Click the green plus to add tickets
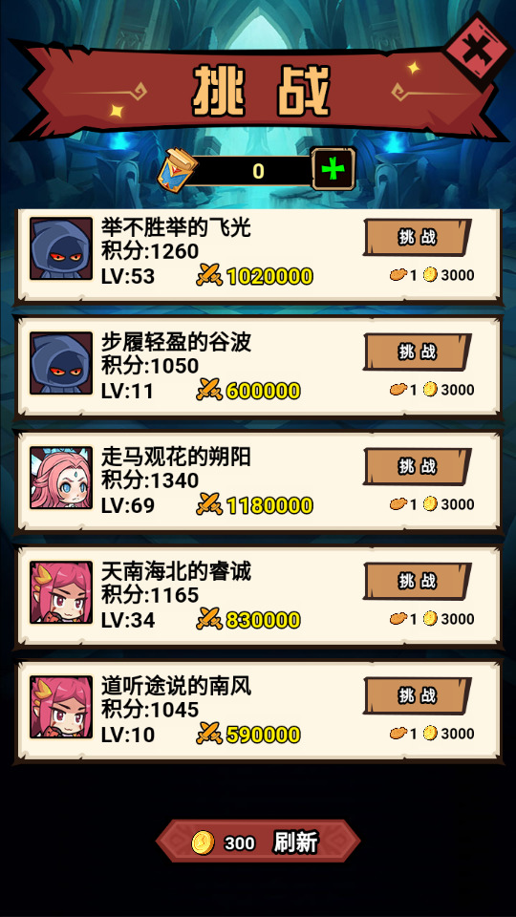Viewport: 516px width, 917px height. point(333,169)
